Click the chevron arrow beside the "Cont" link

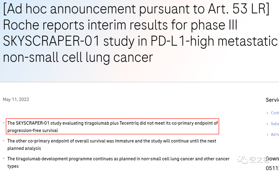coord(267,113)
